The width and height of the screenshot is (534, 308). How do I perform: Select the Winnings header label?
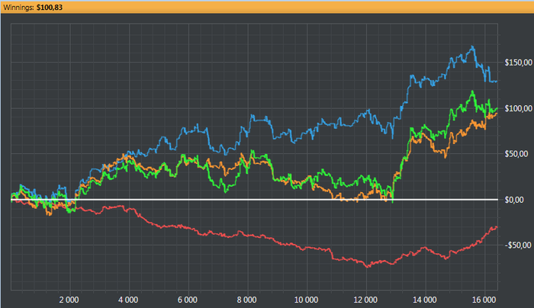pos(18,7)
